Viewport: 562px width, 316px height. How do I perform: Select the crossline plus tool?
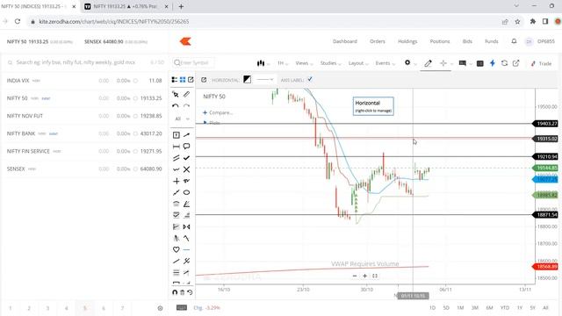coord(176,182)
